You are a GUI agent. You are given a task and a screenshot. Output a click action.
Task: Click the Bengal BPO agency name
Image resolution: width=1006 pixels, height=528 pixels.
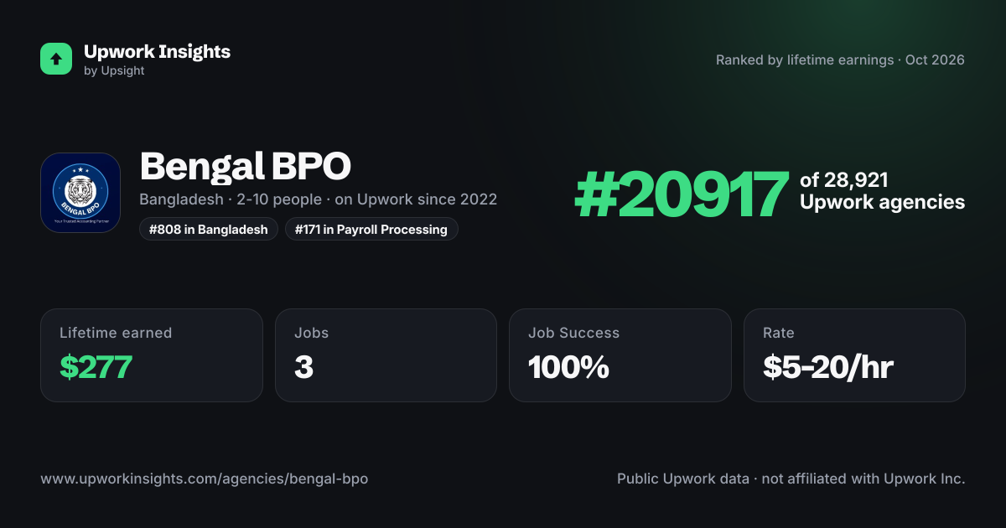tap(245, 166)
